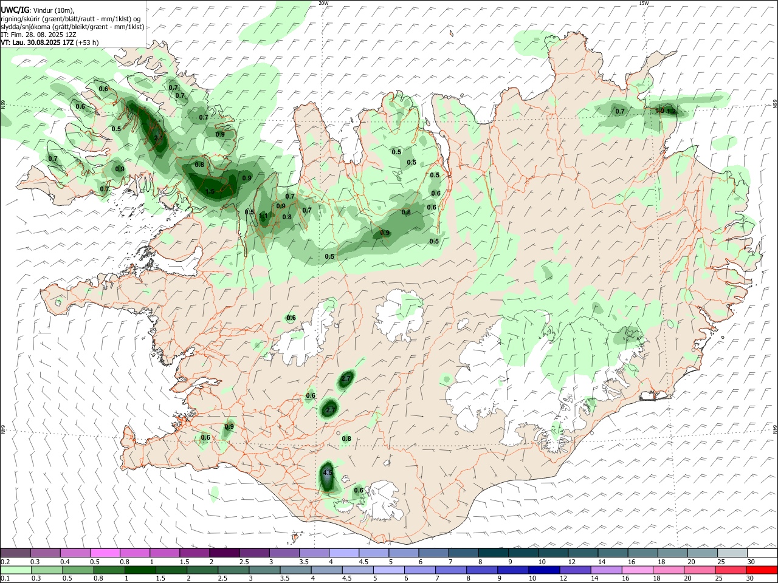
Task: Click the '4.5' precipitation value on the map
Action: pos(328,472)
